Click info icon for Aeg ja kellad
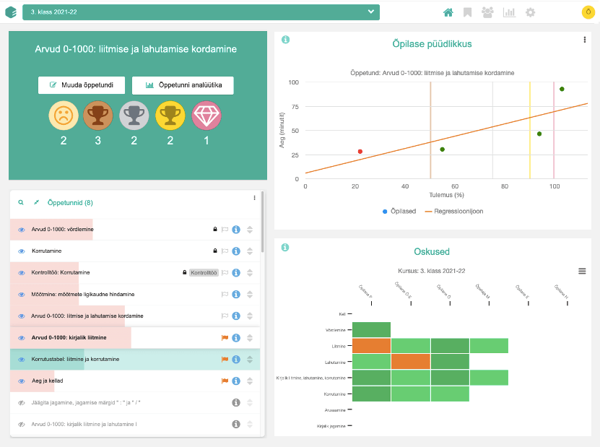 (235, 381)
